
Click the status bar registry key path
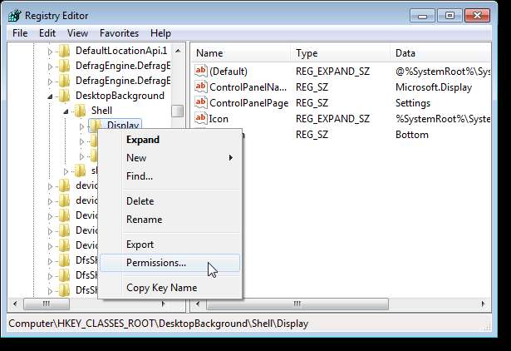click(159, 324)
